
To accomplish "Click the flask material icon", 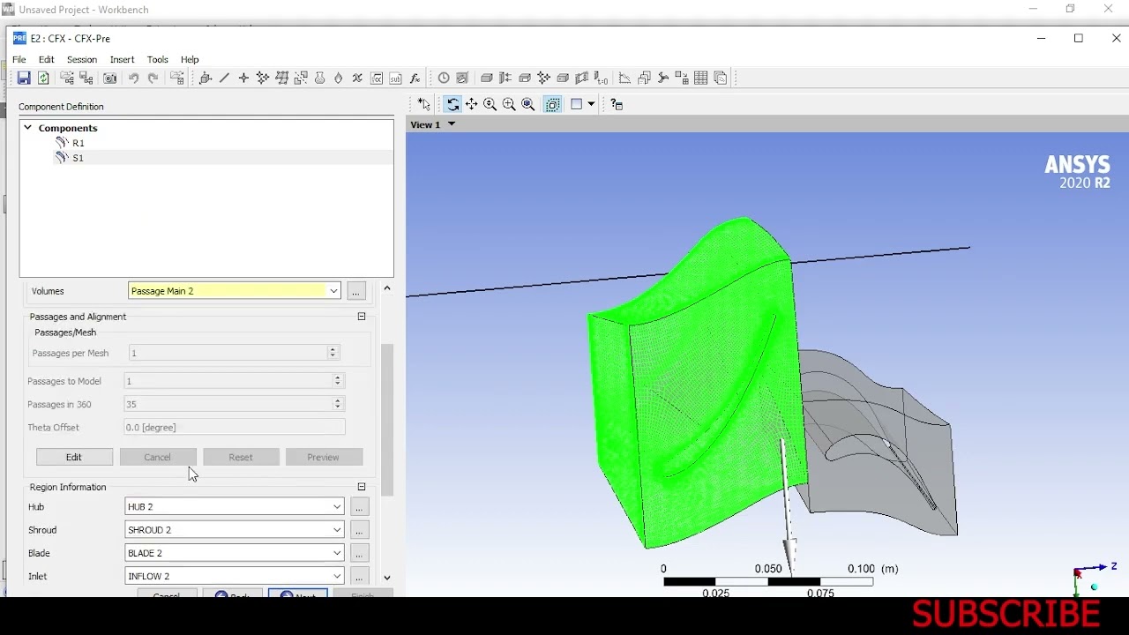I will tap(320, 78).
